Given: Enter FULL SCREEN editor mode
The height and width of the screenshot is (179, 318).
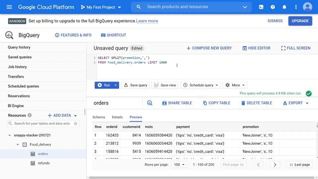Looking at the screenshot, I should click(x=296, y=48).
